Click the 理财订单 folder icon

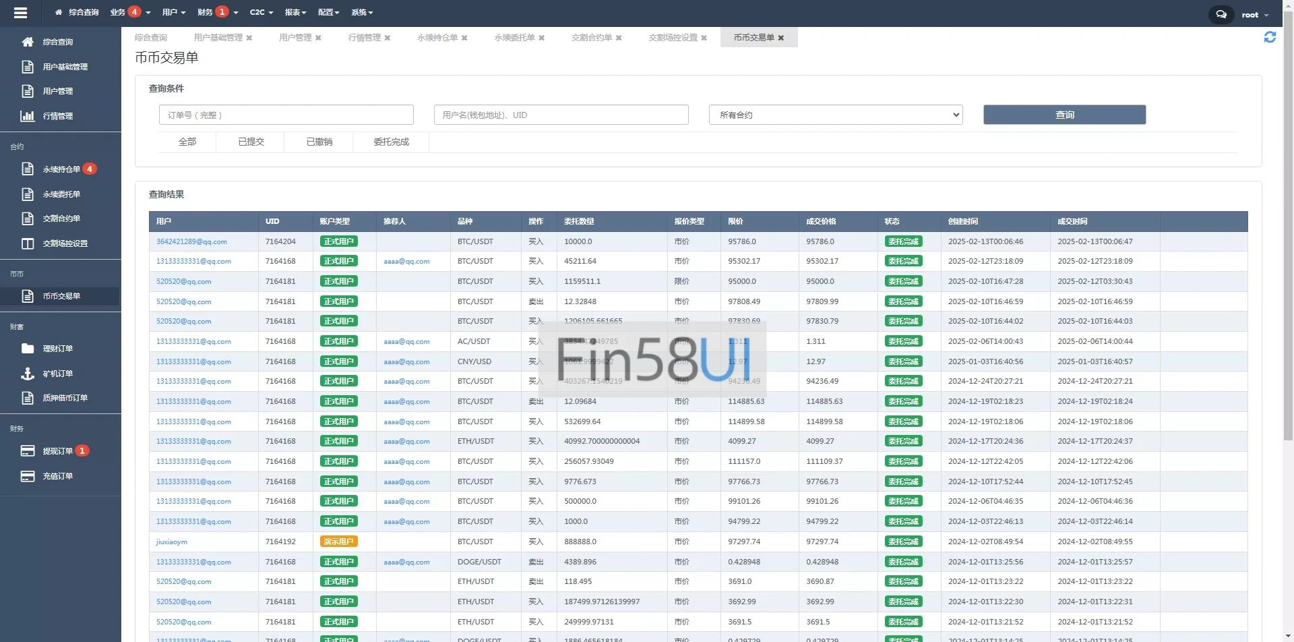(x=28, y=349)
